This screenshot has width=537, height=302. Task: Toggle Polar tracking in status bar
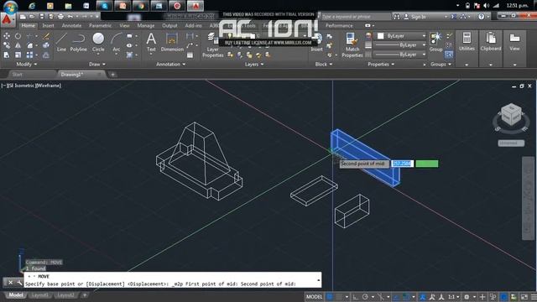tap(365, 297)
